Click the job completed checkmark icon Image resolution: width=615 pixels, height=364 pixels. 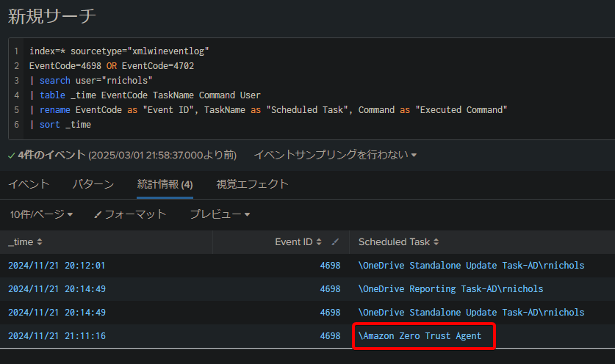(x=12, y=156)
